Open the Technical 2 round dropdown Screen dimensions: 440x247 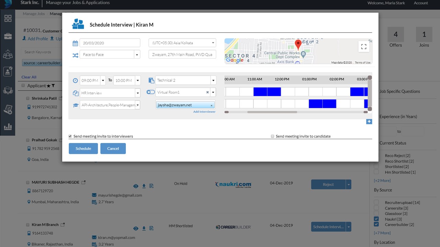click(213, 80)
